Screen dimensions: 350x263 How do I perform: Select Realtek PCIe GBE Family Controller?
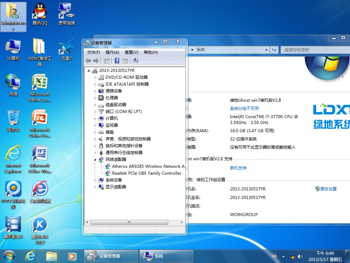pyautogui.click(x=147, y=173)
